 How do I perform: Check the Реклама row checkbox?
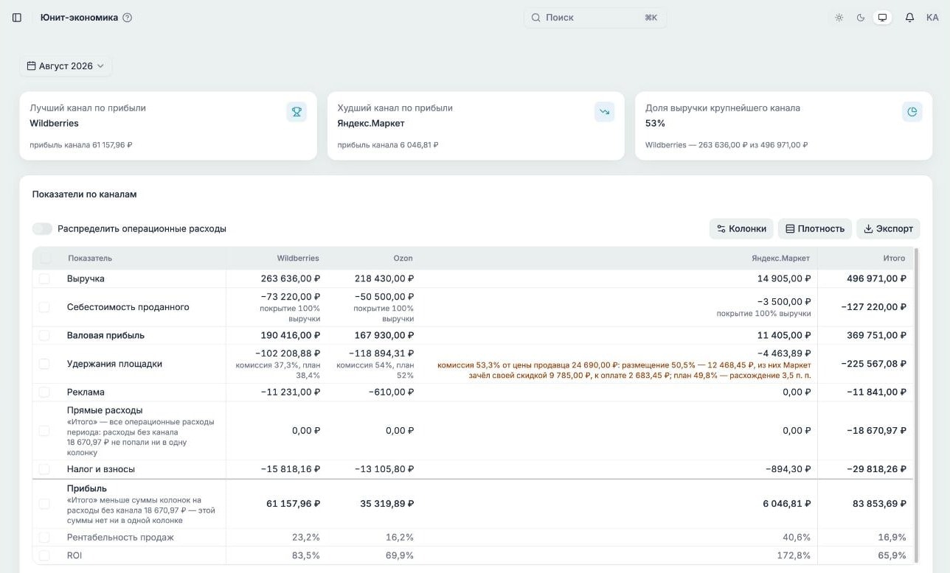(44, 393)
